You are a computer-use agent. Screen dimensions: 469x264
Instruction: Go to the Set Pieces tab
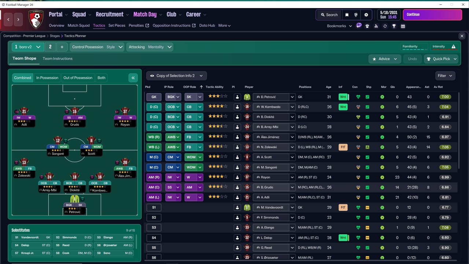point(117,26)
